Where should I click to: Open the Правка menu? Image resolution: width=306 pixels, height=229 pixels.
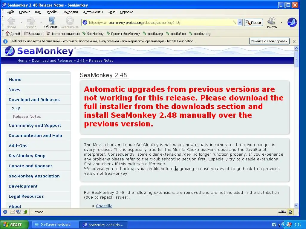tap(25, 12)
